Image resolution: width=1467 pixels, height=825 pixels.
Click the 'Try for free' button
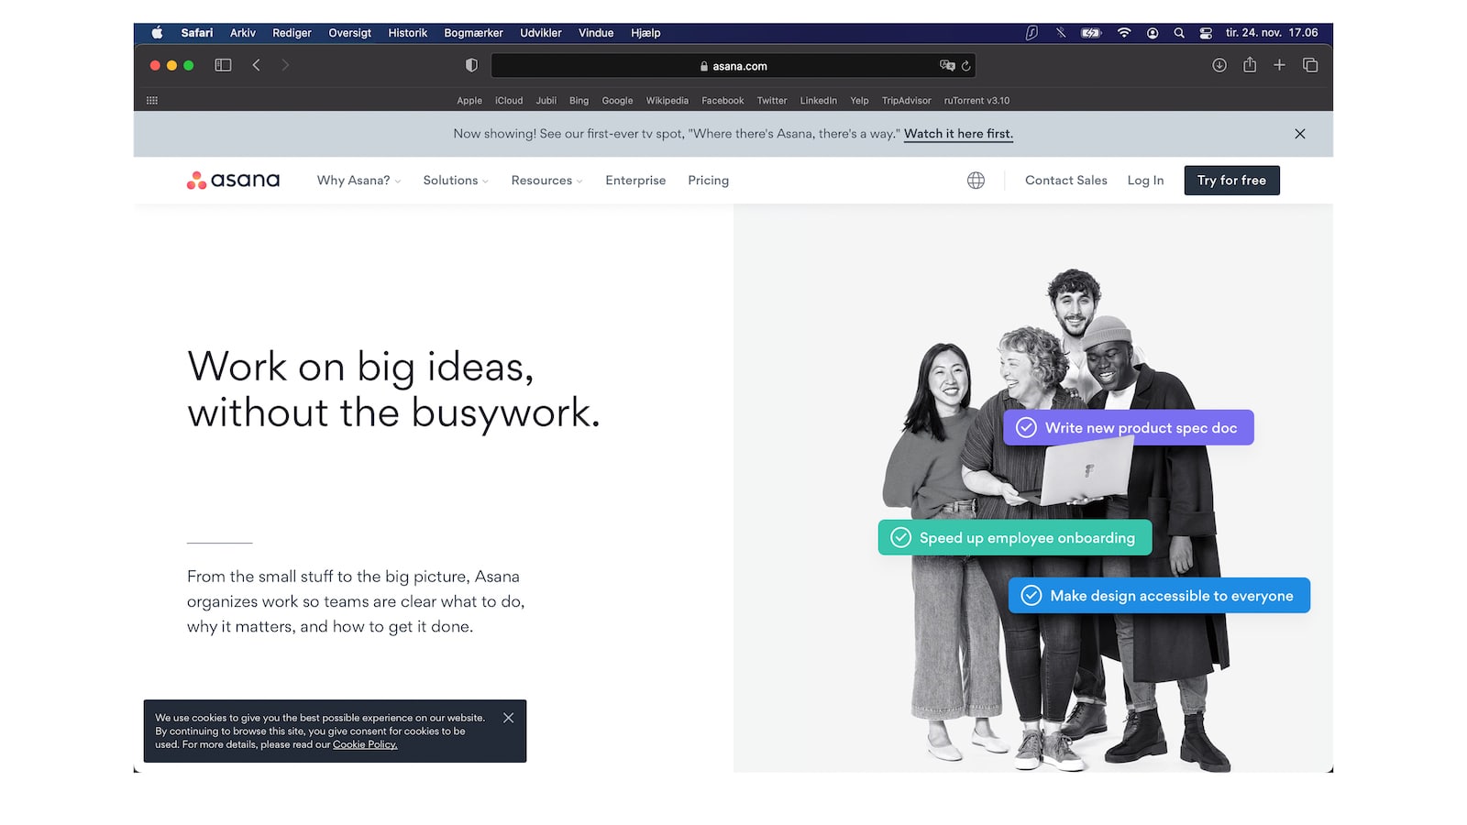click(1231, 181)
